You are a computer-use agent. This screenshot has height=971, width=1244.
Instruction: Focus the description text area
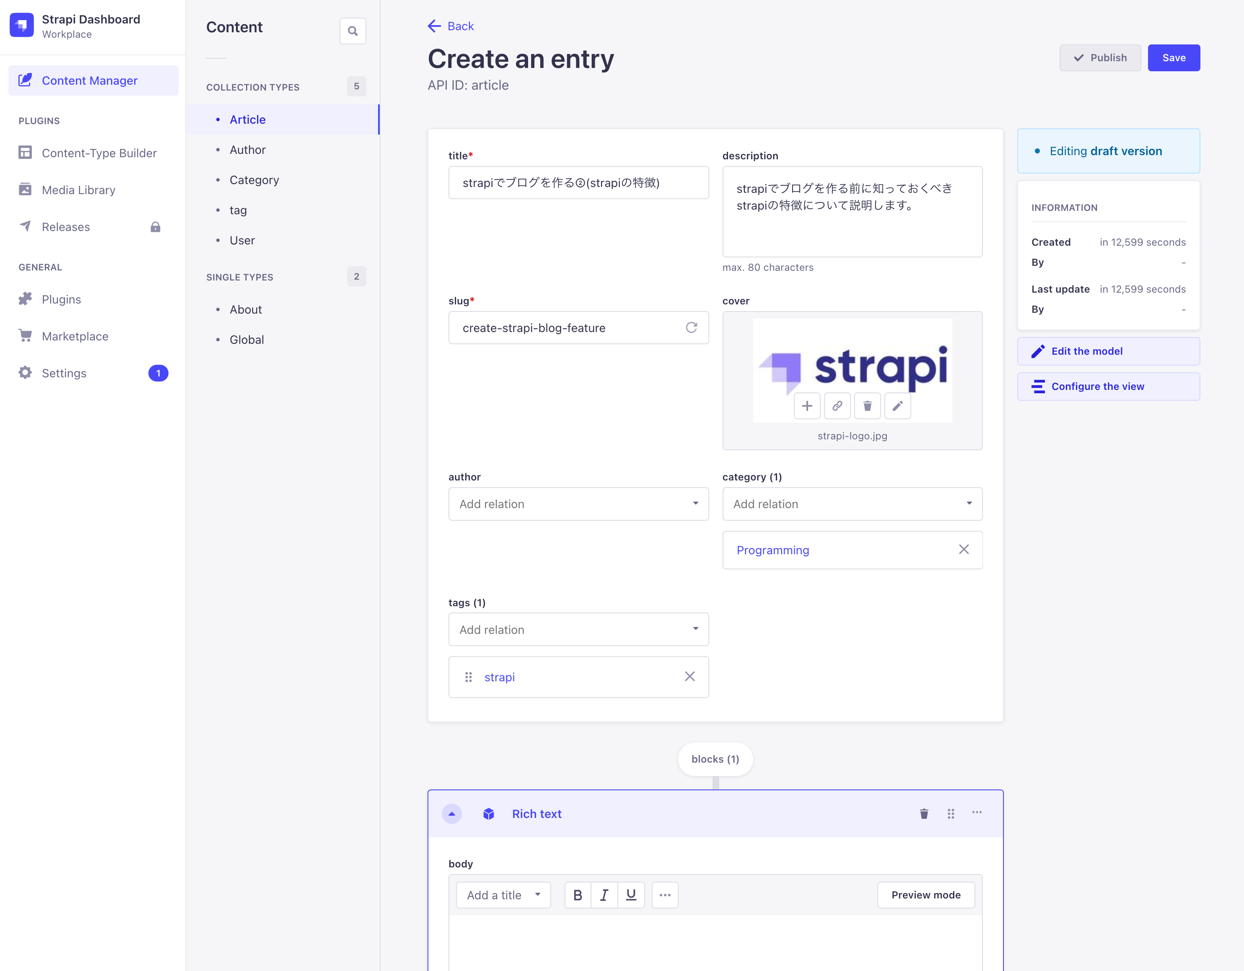[x=852, y=211]
